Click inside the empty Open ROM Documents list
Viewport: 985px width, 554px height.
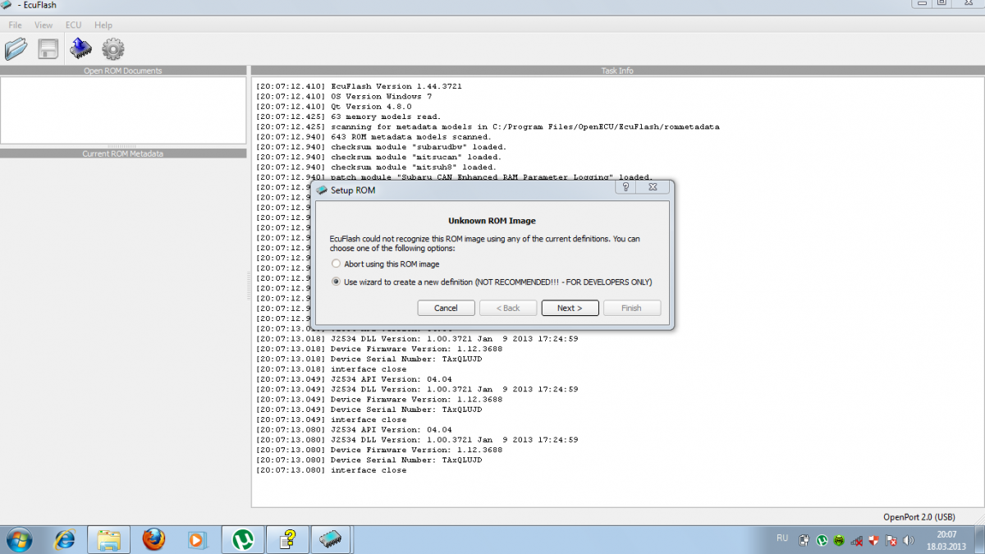pos(123,110)
